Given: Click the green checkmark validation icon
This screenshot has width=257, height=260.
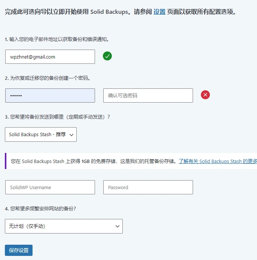Looking at the screenshot, I should pyautogui.click(x=107, y=56).
